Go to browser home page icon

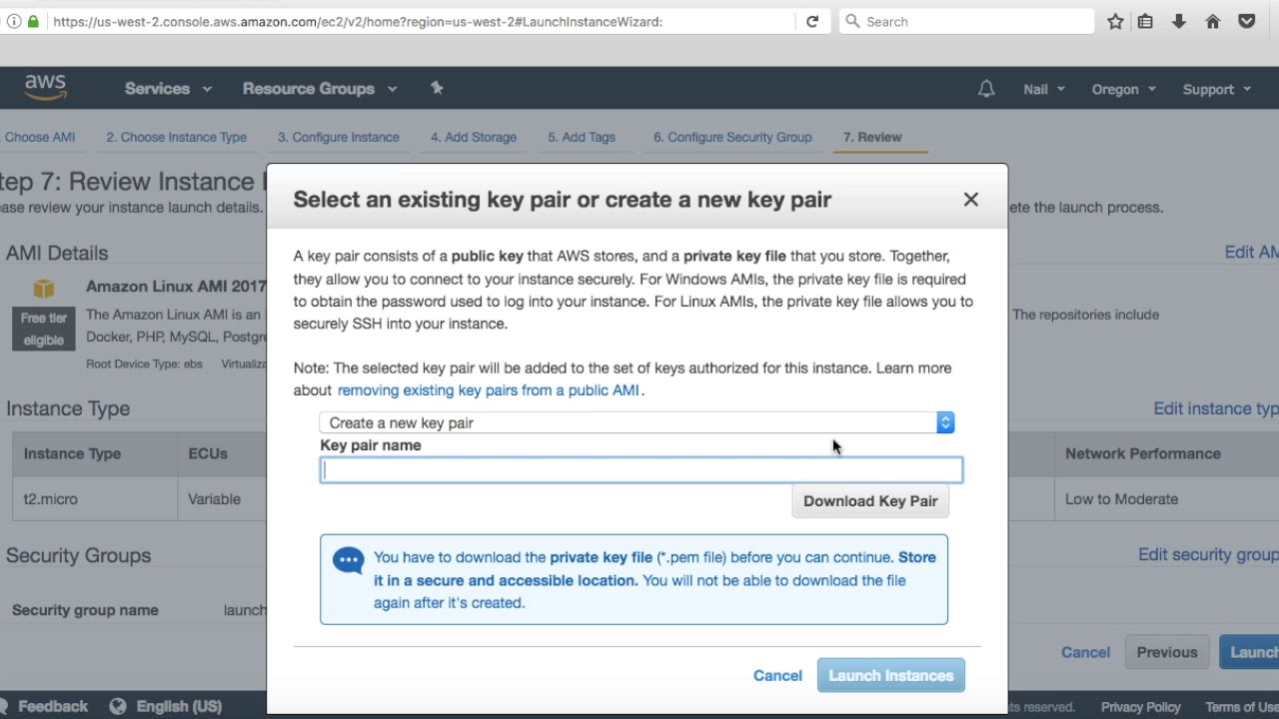[1213, 21]
